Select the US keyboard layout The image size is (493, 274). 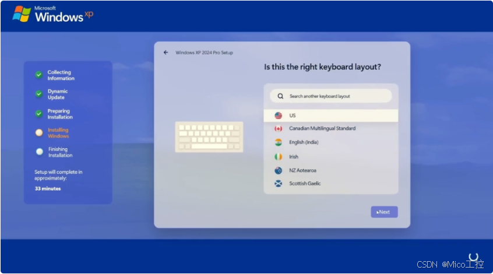[x=331, y=115]
